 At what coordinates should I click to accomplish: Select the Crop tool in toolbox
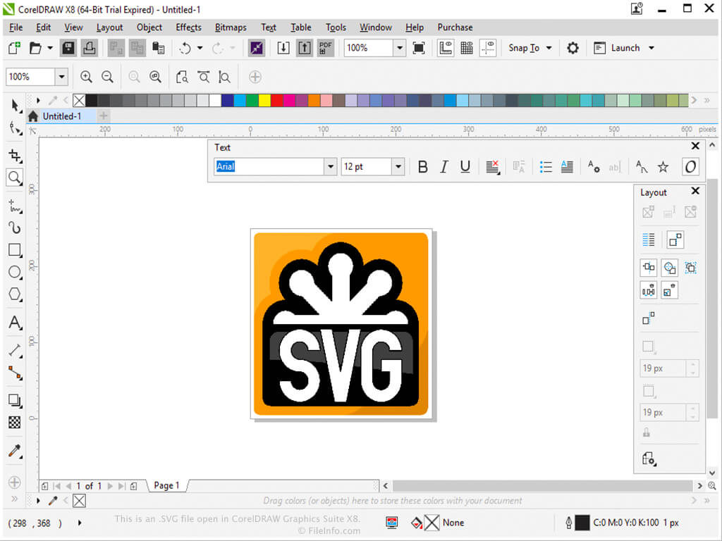(x=15, y=156)
